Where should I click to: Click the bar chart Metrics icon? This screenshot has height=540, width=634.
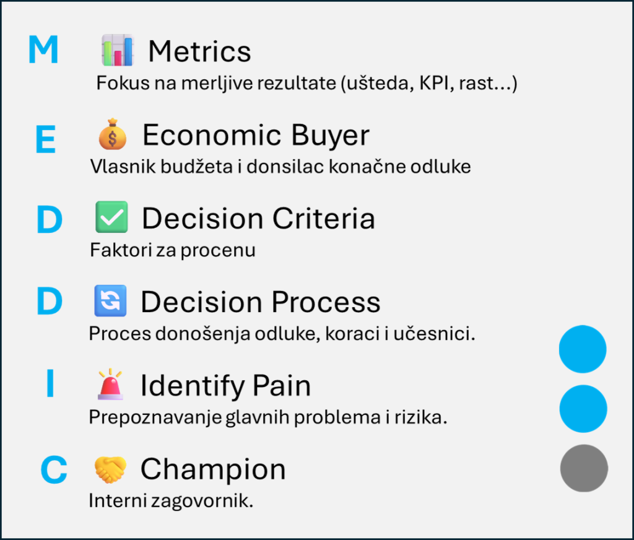pos(117,50)
